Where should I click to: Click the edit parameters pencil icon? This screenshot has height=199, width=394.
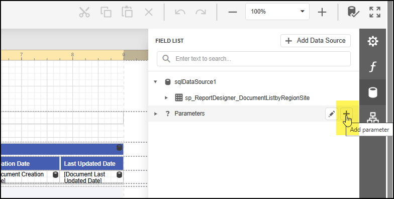coord(332,114)
